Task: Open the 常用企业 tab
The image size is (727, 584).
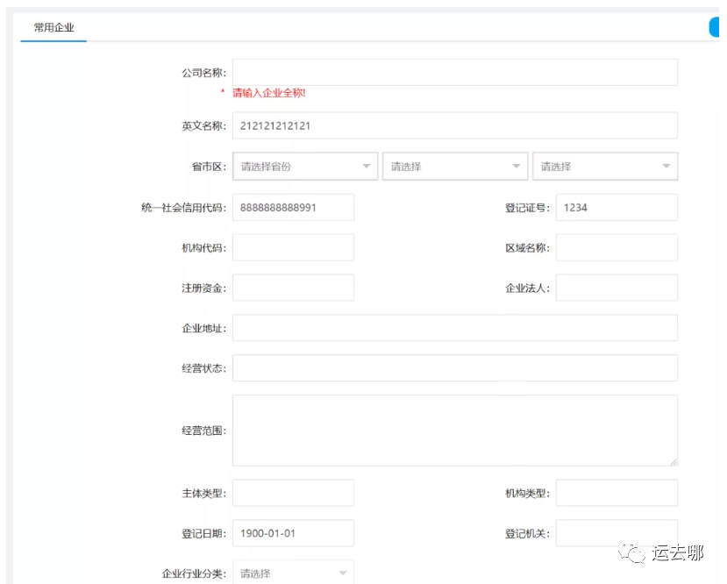Action: click(53, 28)
